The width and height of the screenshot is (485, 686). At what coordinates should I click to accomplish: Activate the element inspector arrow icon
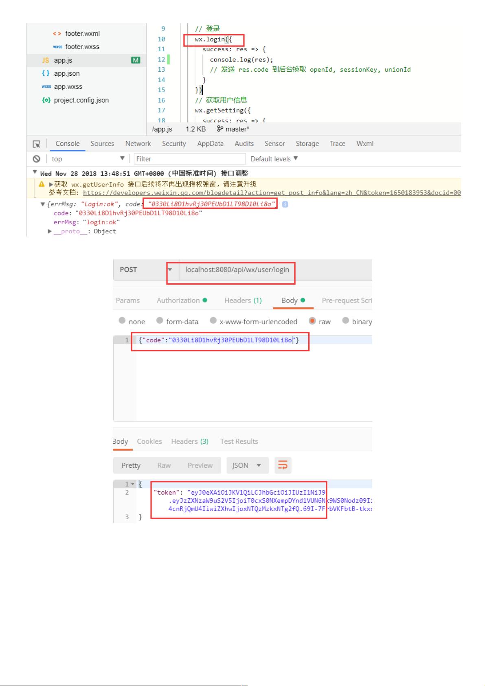point(36,144)
